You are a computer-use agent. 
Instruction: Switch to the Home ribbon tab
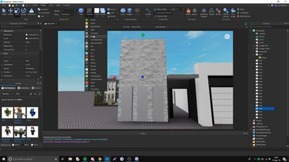[35, 5]
